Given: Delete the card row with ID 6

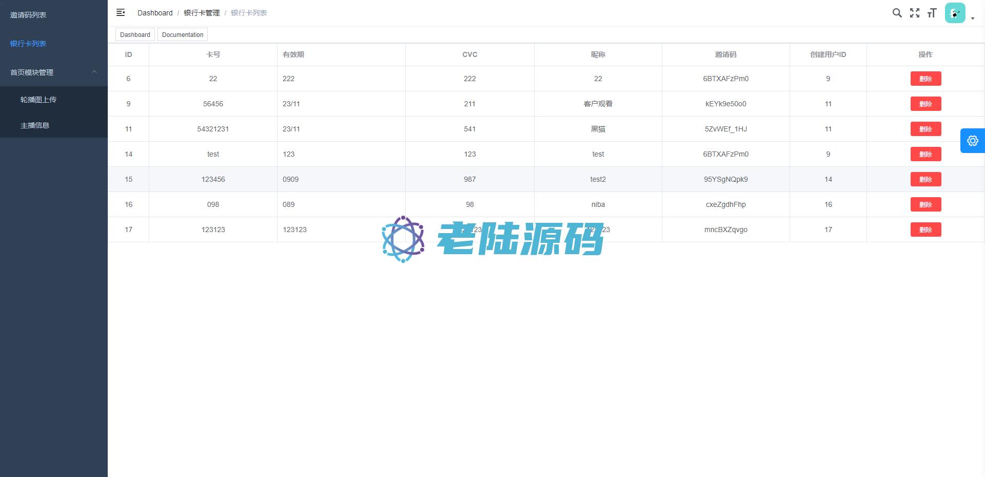Looking at the screenshot, I should [925, 79].
